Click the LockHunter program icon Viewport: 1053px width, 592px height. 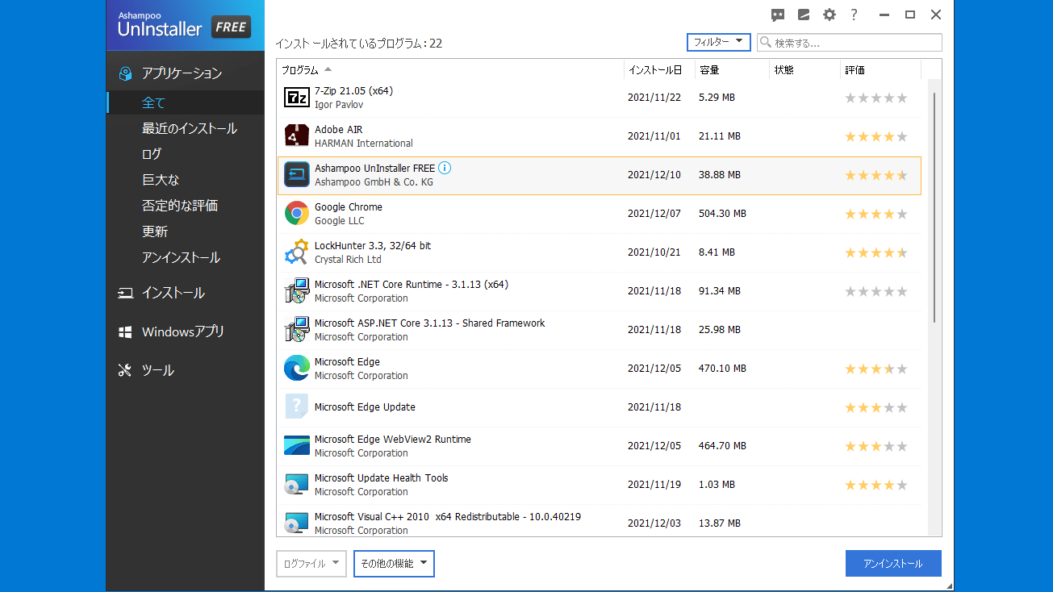pyautogui.click(x=297, y=252)
